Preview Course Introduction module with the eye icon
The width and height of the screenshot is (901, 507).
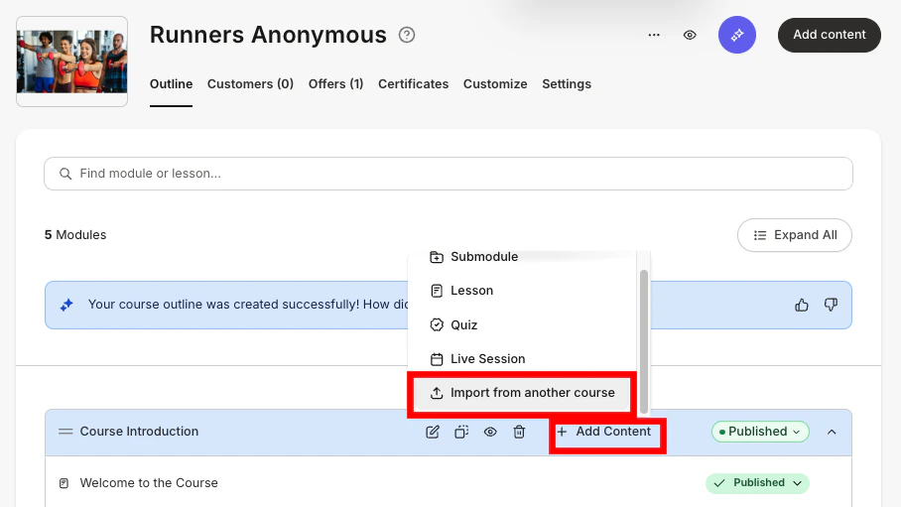click(490, 432)
